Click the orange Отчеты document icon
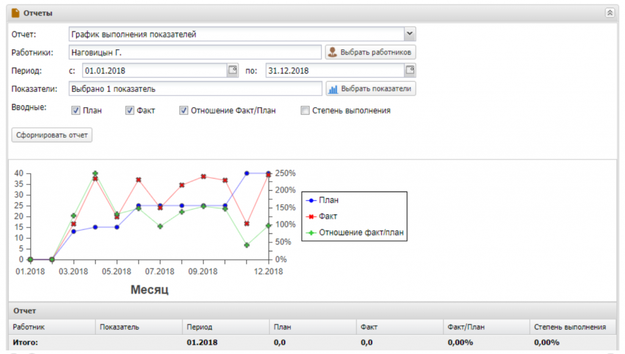 click(x=15, y=13)
